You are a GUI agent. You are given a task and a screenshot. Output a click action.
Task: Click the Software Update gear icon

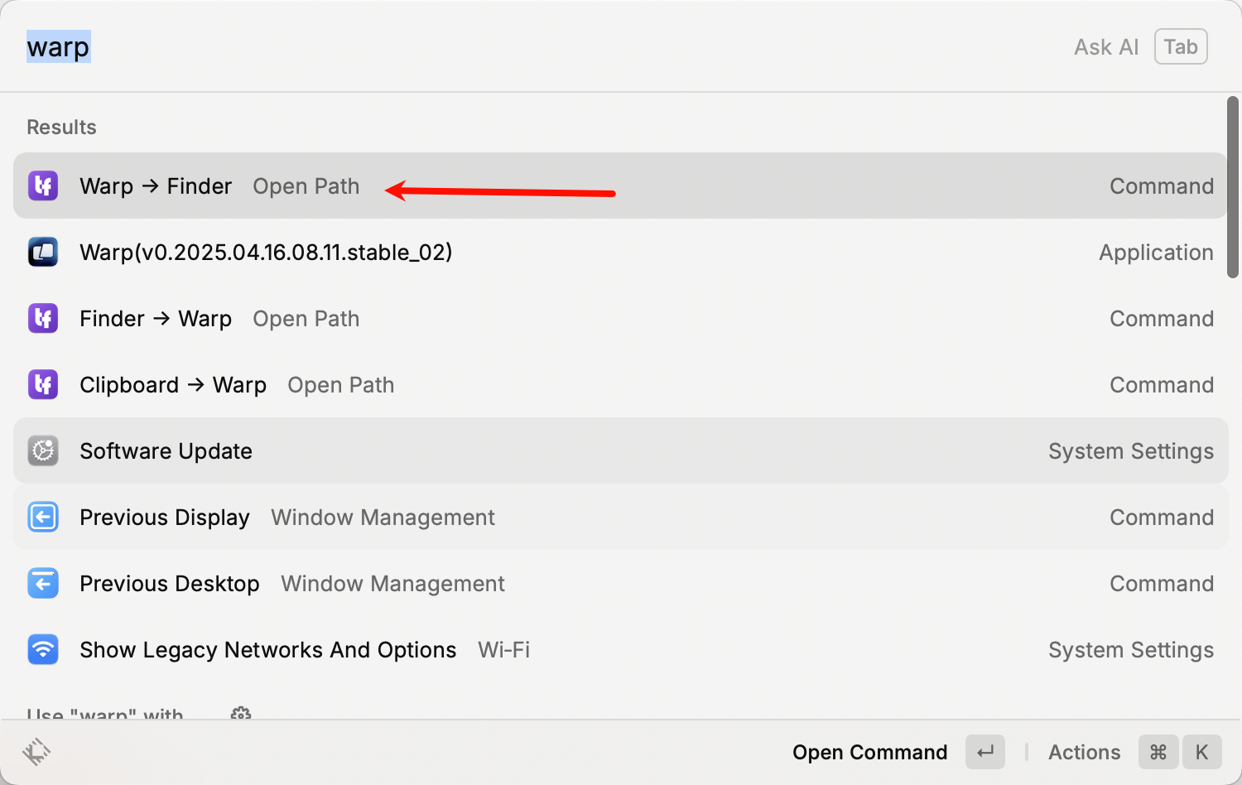coord(43,450)
